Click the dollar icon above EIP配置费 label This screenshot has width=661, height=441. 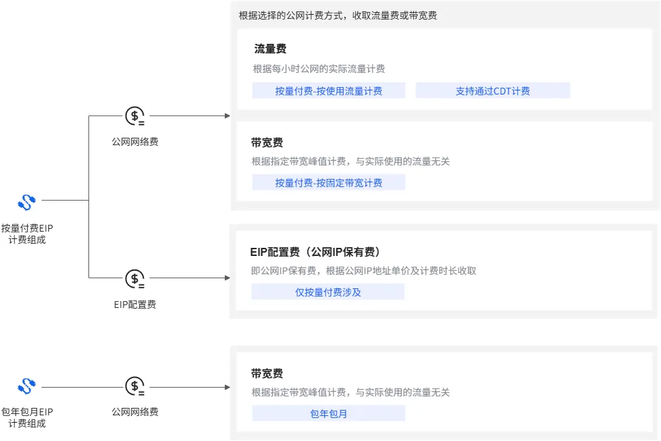pos(135,278)
